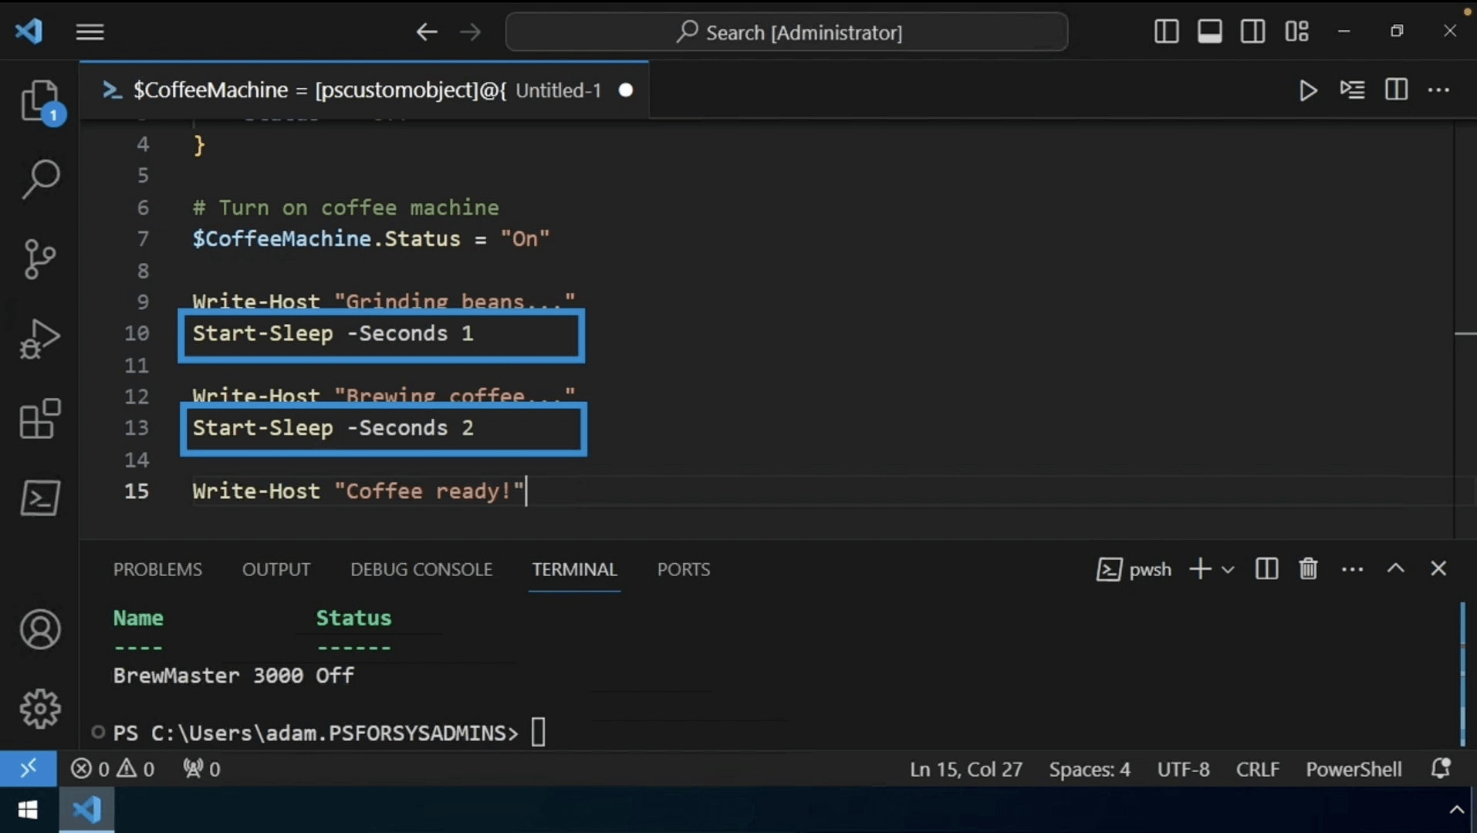This screenshot has width=1477, height=833.
Task: Create a new terminal with plus
Action: click(1200, 569)
